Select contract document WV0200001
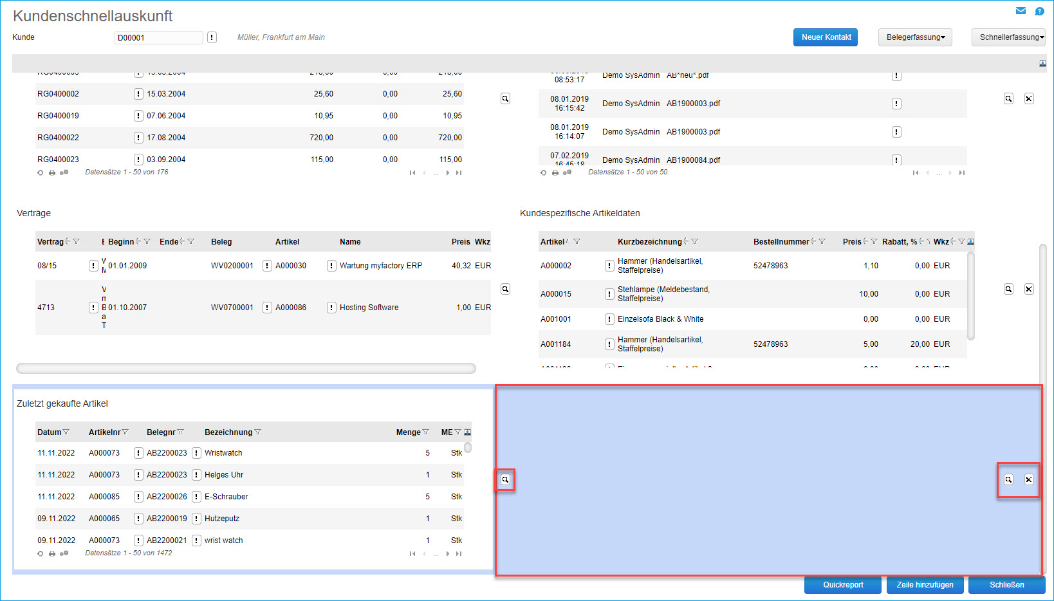 tap(232, 266)
